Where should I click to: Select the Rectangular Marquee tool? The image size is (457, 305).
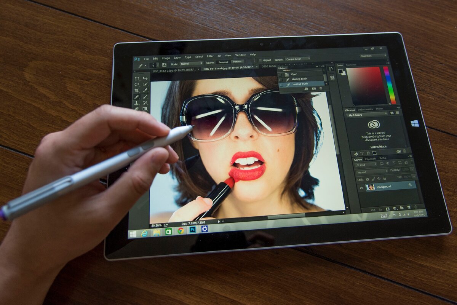(x=137, y=78)
